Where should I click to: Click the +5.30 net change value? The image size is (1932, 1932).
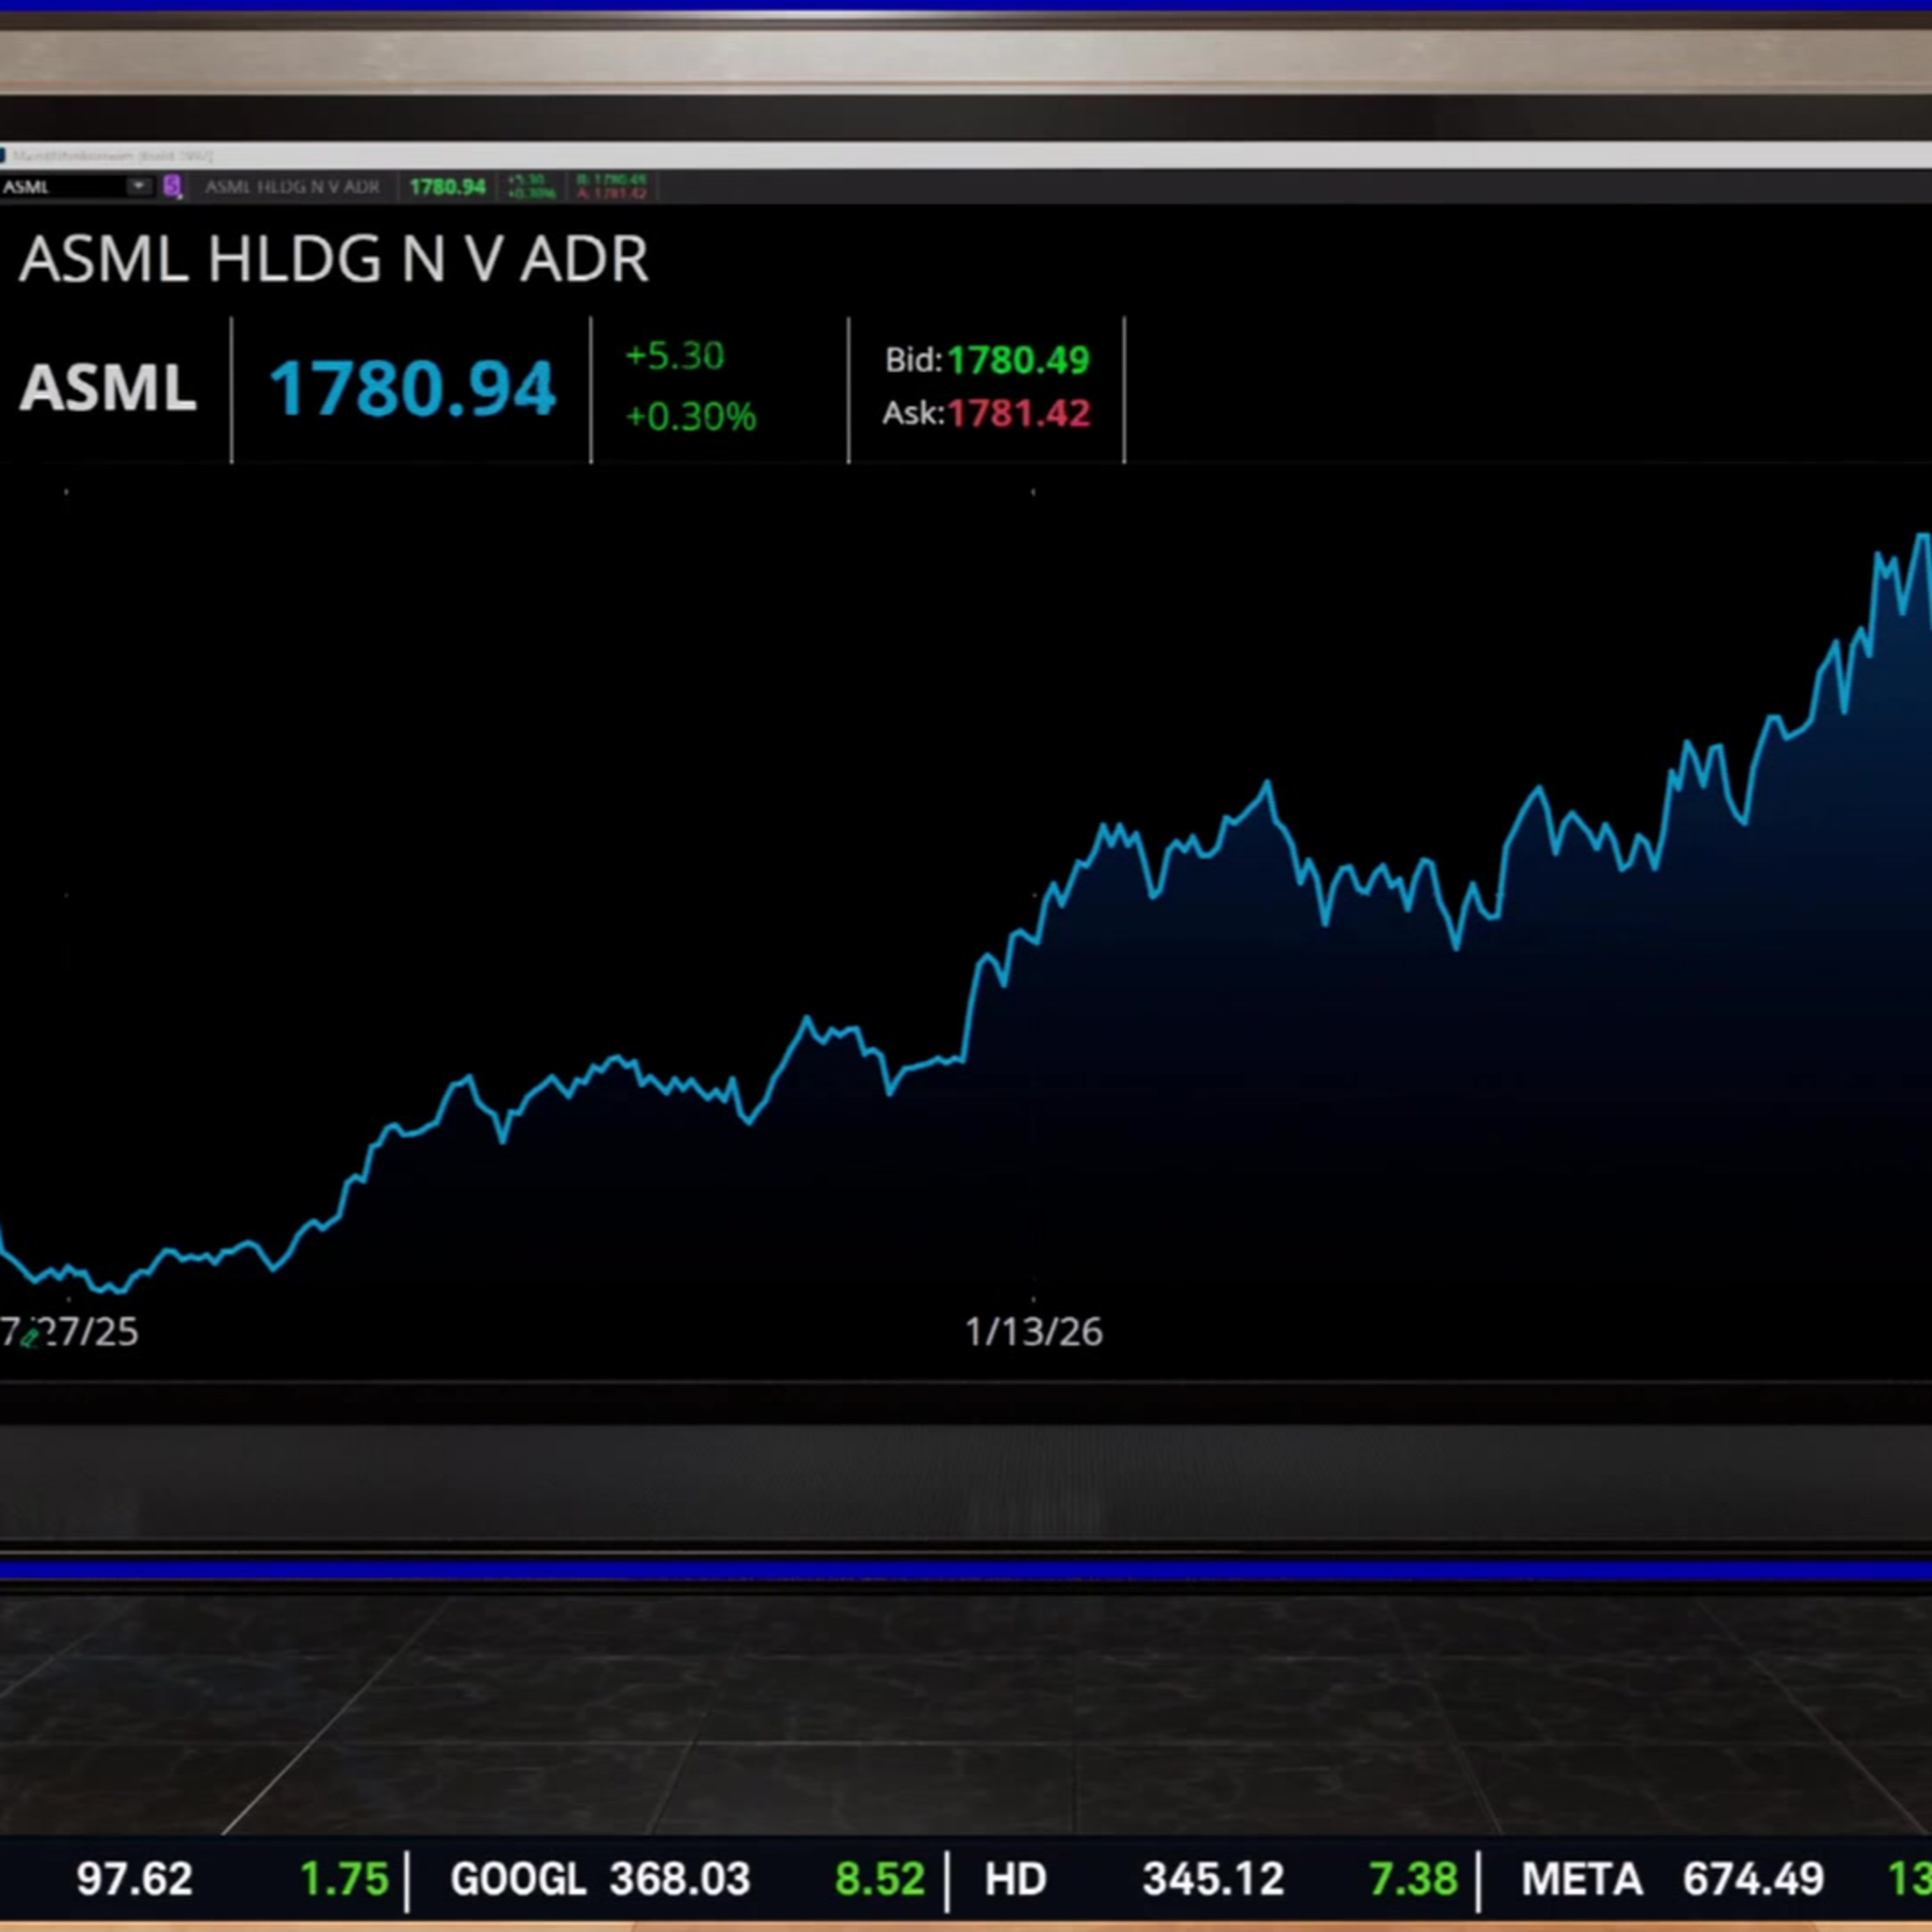(x=674, y=356)
